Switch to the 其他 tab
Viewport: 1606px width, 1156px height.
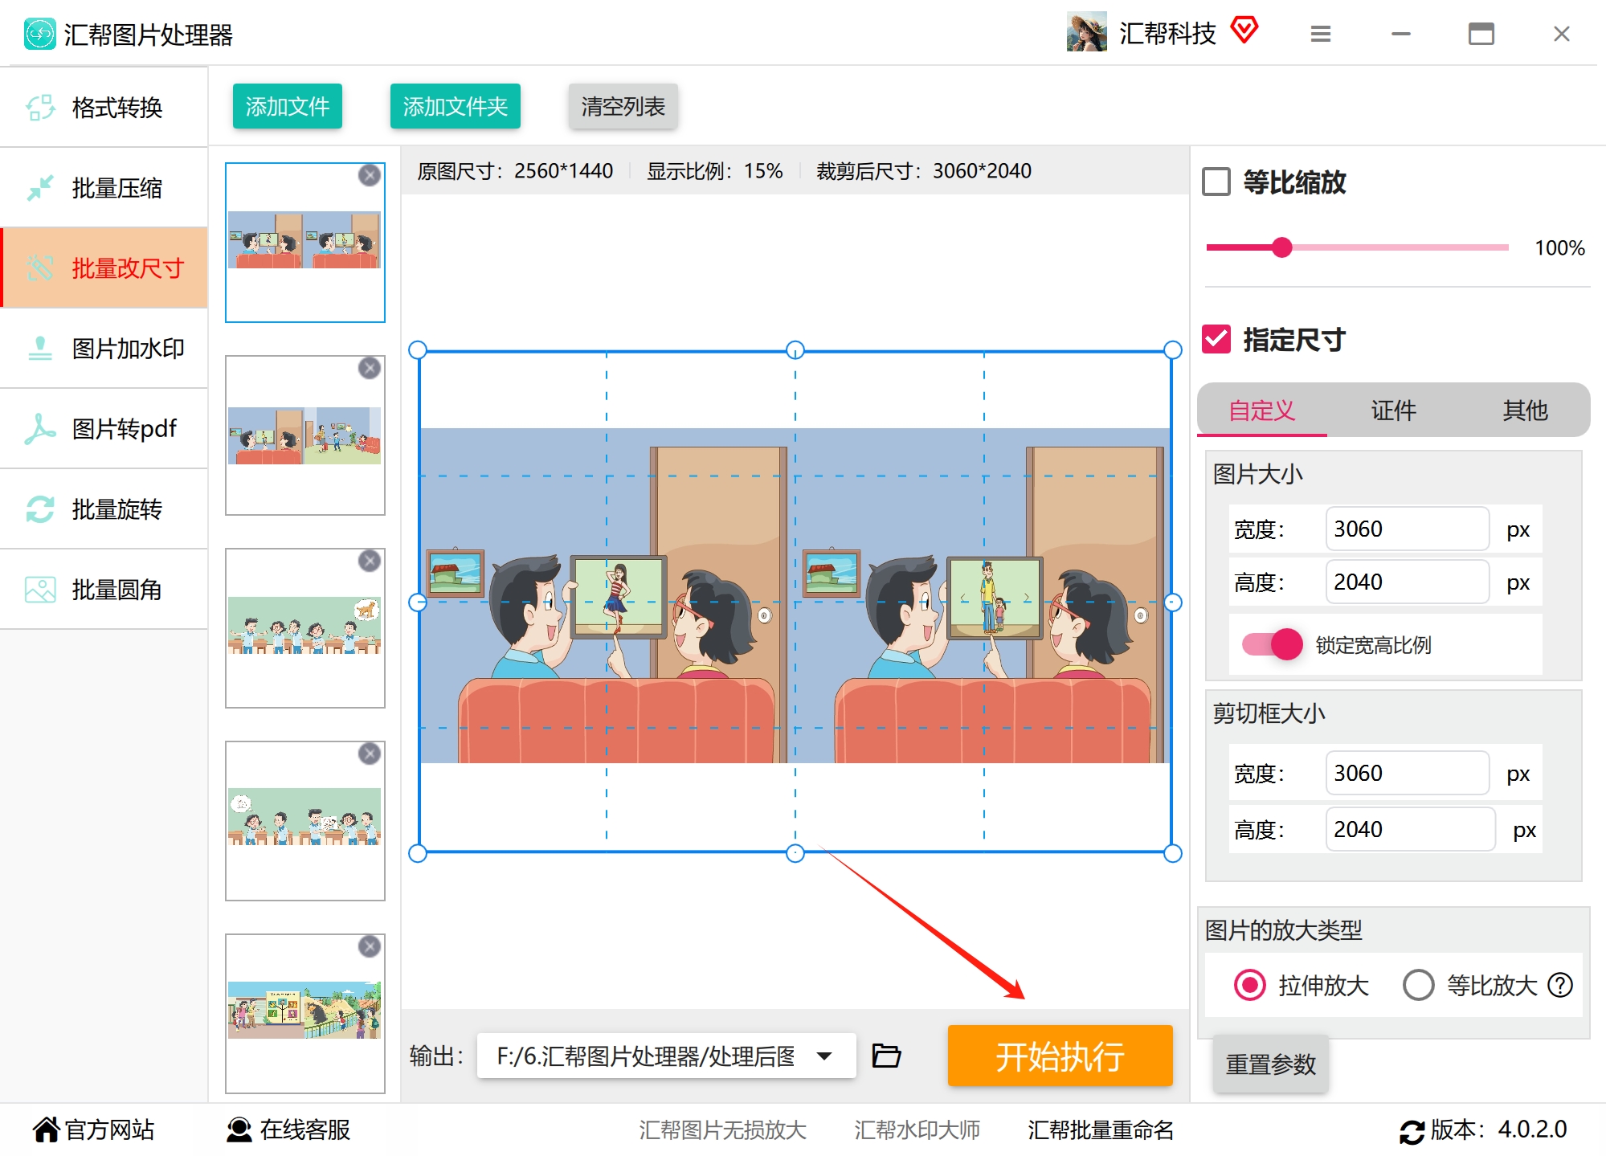click(x=1526, y=411)
